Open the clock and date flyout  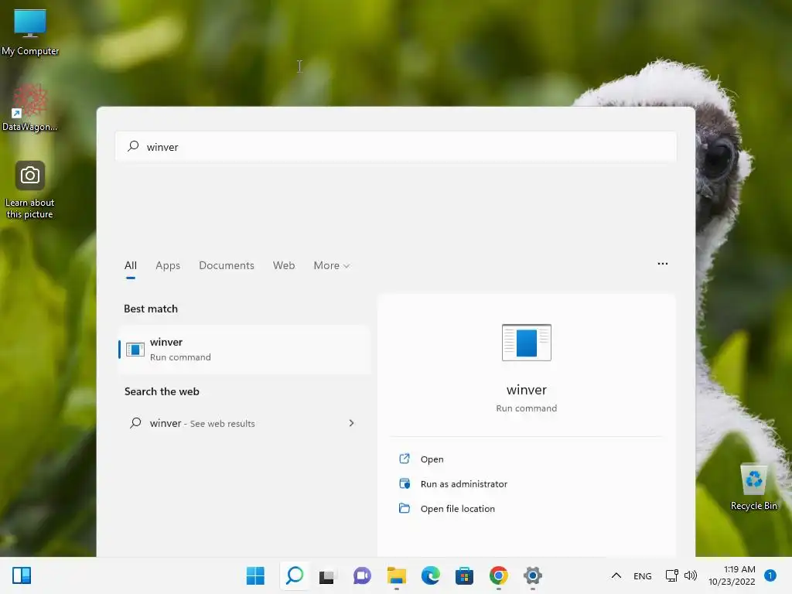(x=732, y=575)
